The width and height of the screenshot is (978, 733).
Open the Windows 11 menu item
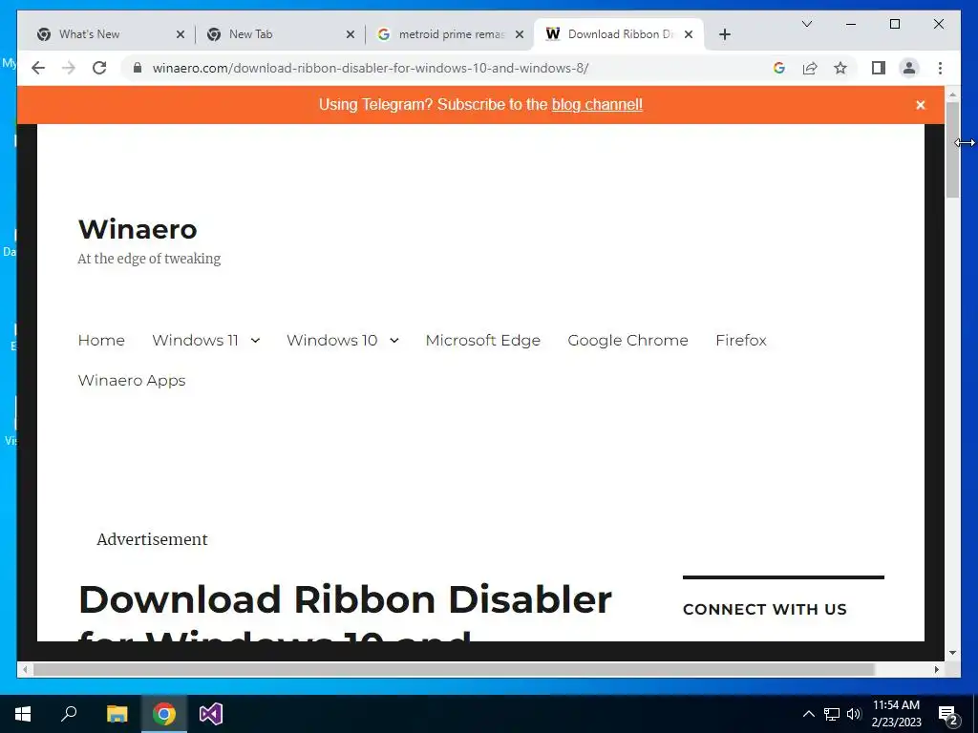pyautogui.click(x=195, y=341)
